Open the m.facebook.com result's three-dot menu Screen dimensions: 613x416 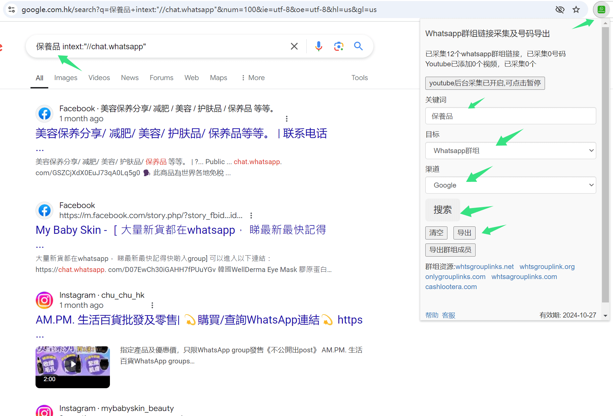[251, 215]
